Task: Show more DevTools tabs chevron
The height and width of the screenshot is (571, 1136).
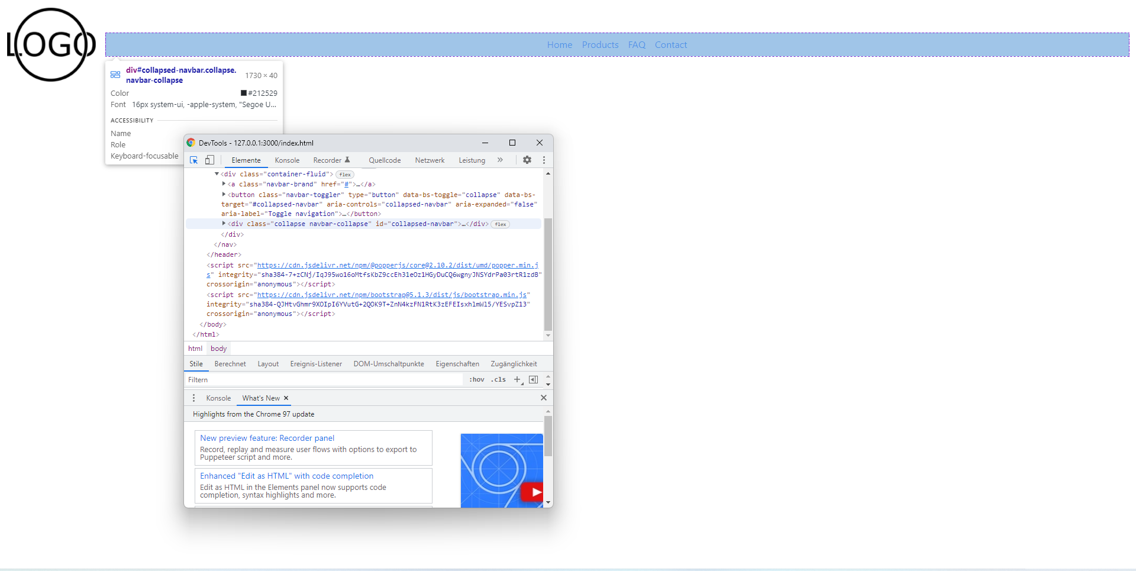Action: pos(500,160)
